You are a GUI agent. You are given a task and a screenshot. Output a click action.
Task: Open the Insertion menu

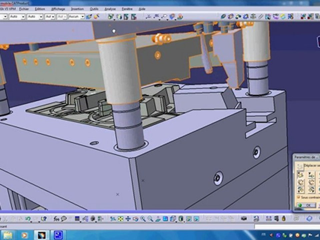tap(77, 9)
